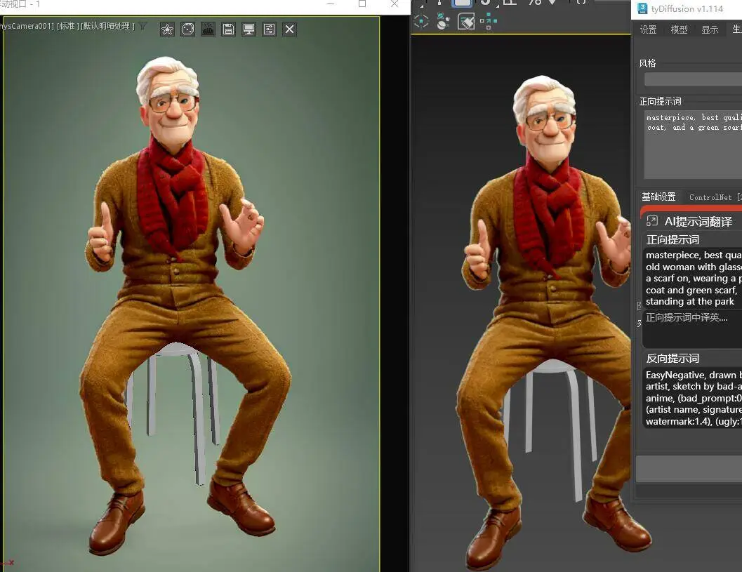The width and height of the screenshot is (742, 572).
Task: Click the floppy-disk save icon in the viewport toolbar
Action: point(229,29)
